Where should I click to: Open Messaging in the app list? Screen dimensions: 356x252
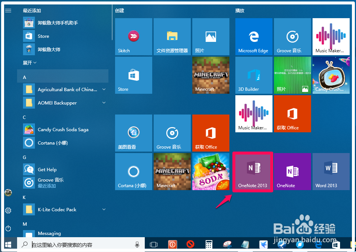63,233
